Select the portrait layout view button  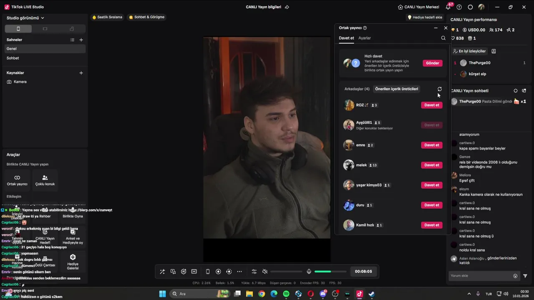tap(18, 29)
